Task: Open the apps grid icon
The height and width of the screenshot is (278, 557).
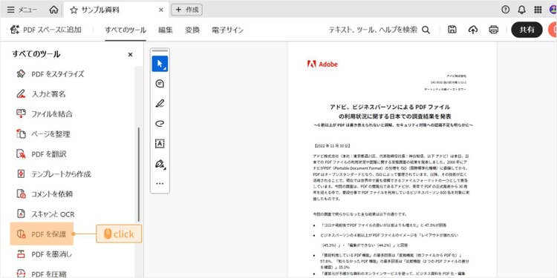Action: [538, 10]
